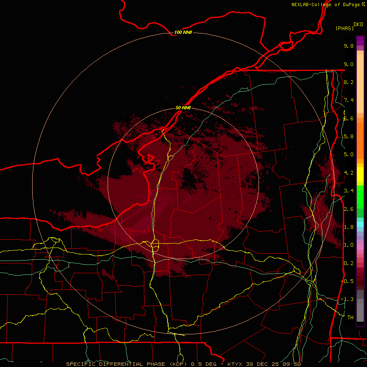Click the purple segment of the color bar
Viewport: 367px width, 367px height.
point(360,41)
